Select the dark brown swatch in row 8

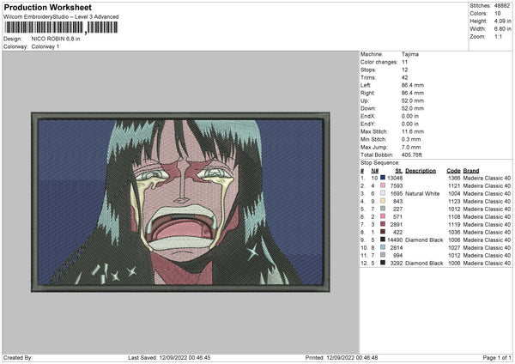pyautogui.click(x=383, y=232)
